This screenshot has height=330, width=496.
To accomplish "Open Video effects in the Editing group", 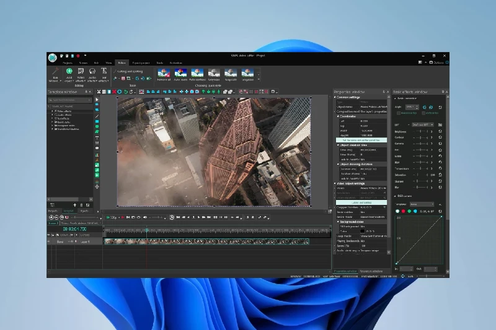I will 81,75.
